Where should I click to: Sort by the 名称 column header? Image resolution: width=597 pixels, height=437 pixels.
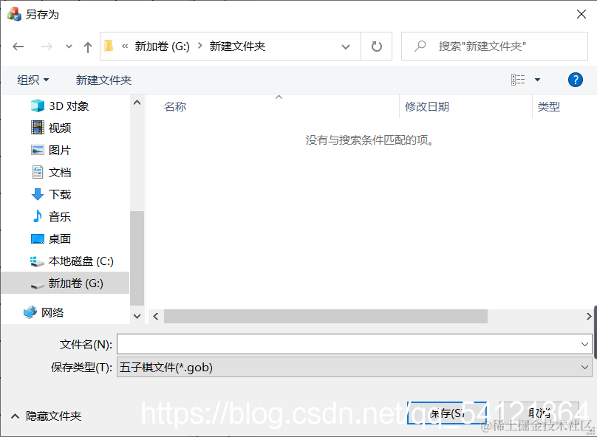175,106
